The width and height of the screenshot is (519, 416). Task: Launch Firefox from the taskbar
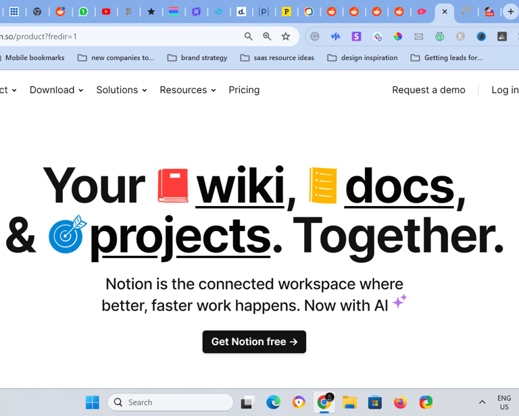[401, 402]
